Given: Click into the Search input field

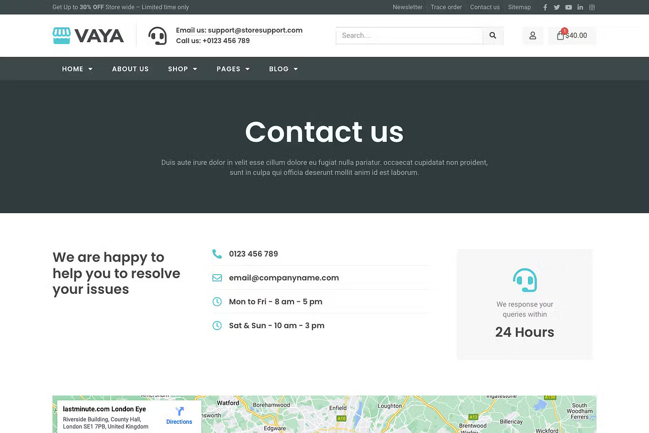Looking at the screenshot, I should pos(409,36).
